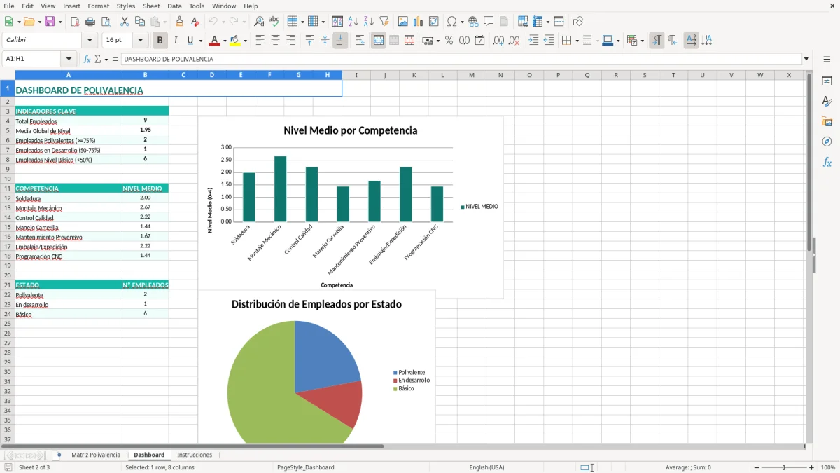
Task: Click the Insert Comment icon
Action: 489,22
